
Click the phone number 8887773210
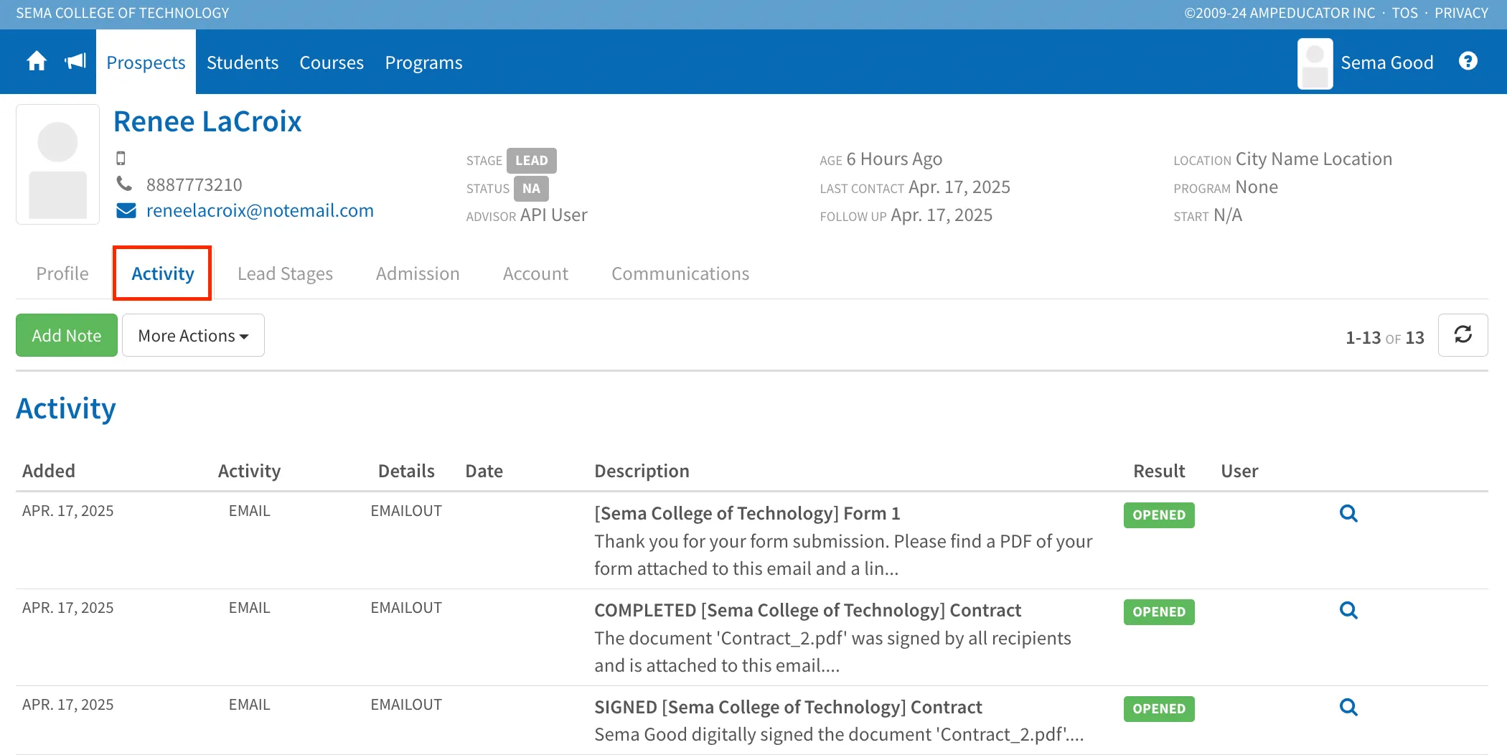coord(194,184)
